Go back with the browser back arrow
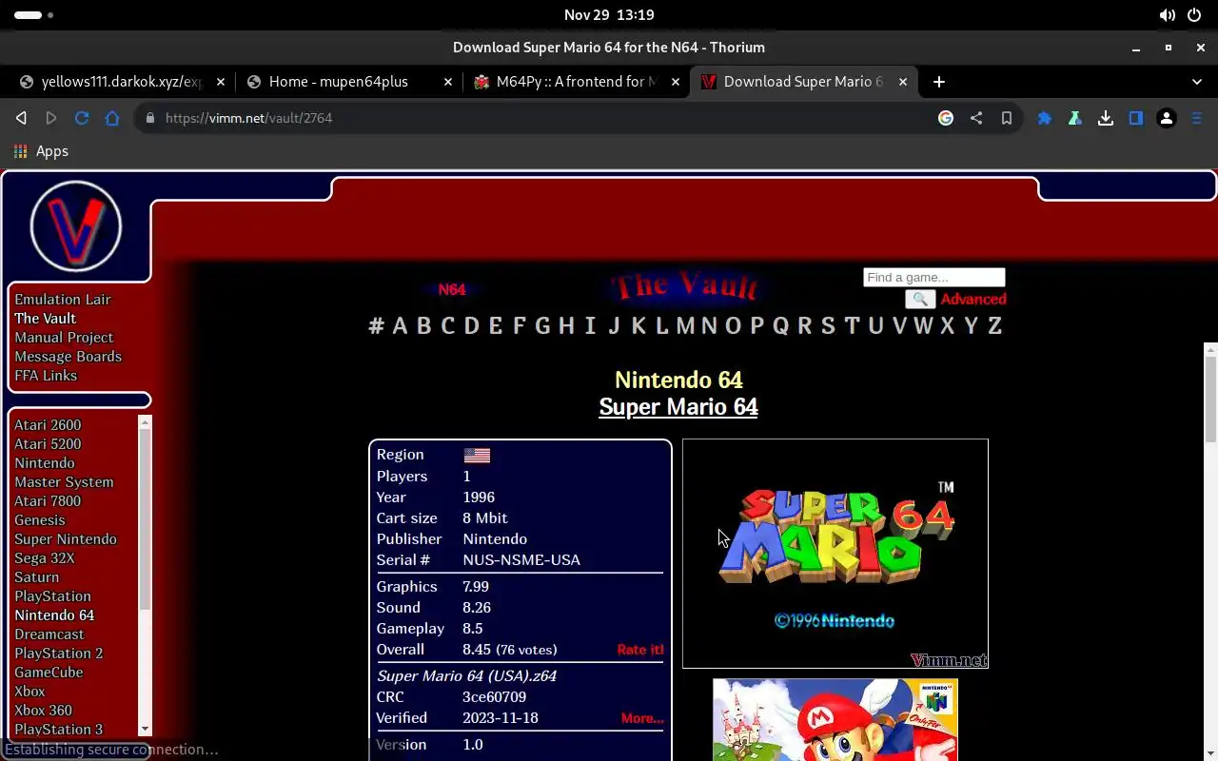This screenshot has height=761, width=1218. click(x=21, y=118)
